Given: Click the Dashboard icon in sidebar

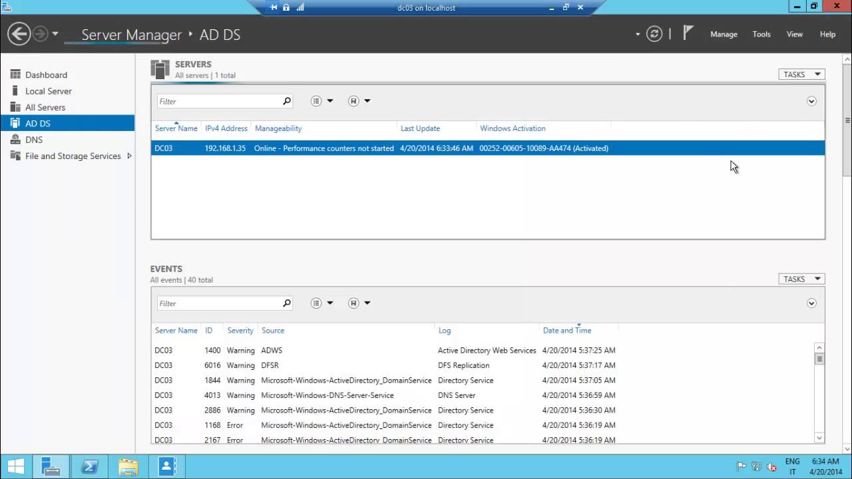Looking at the screenshot, I should (x=15, y=75).
